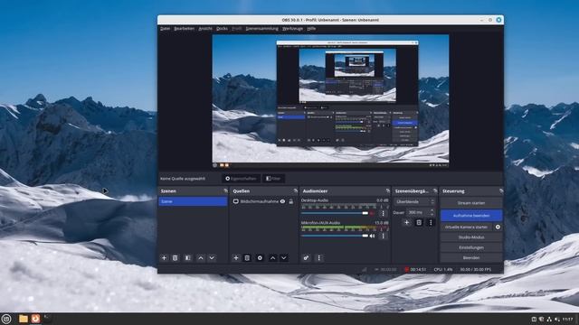Image resolution: width=579 pixels, height=325 pixels.
Task: Adjust Mikrofon/AUX-Audio volume slider
Action: 335,236
